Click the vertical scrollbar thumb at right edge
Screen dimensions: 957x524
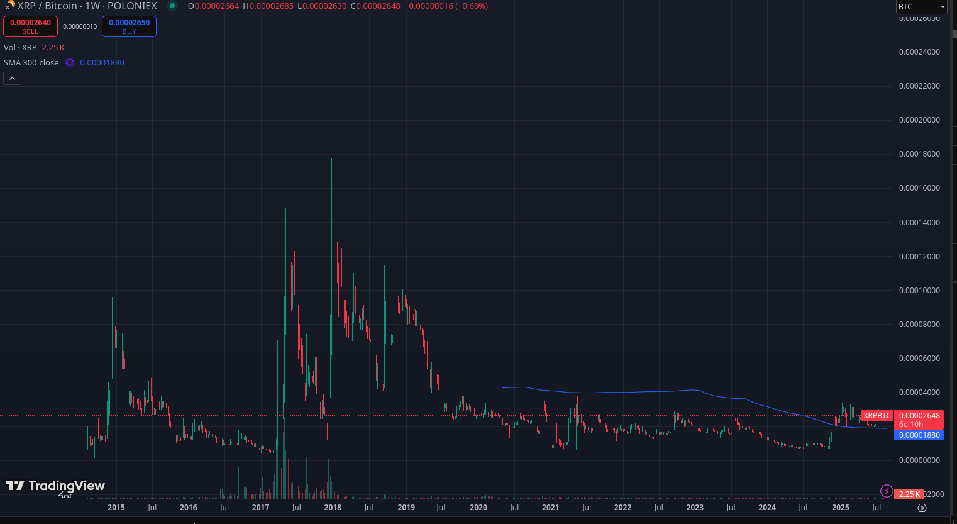pyautogui.click(x=954, y=34)
